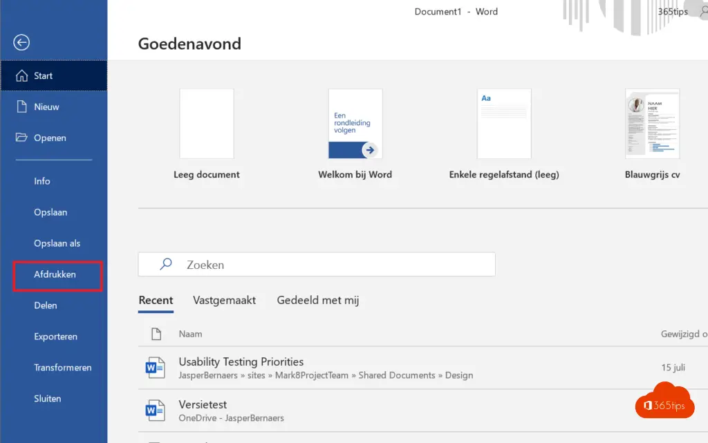708x443 pixels.
Task: Choose Afdrukken to print the document
Action: click(x=55, y=275)
